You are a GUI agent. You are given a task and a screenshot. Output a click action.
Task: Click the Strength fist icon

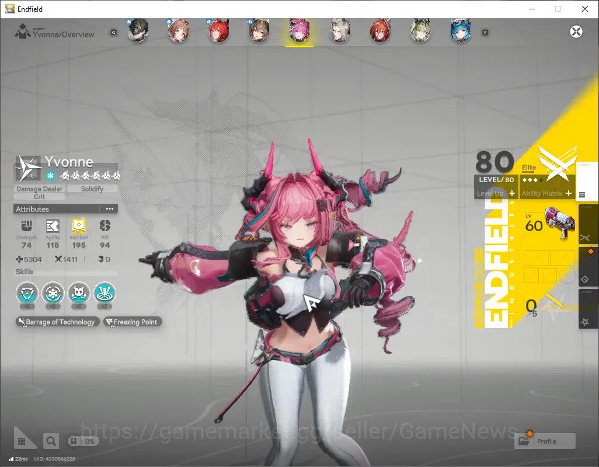click(x=26, y=226)
